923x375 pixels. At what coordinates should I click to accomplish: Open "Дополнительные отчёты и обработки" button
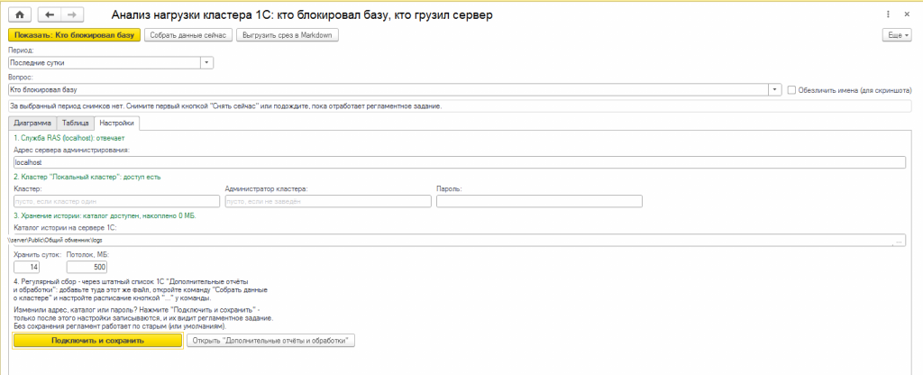[x=270, y=341]
